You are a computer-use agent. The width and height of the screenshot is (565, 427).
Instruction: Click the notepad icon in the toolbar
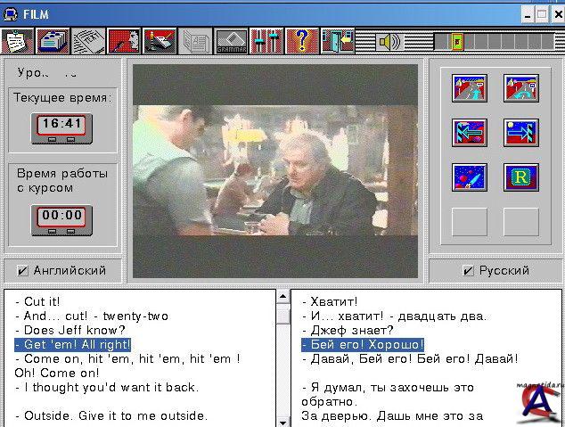(17, 41)
